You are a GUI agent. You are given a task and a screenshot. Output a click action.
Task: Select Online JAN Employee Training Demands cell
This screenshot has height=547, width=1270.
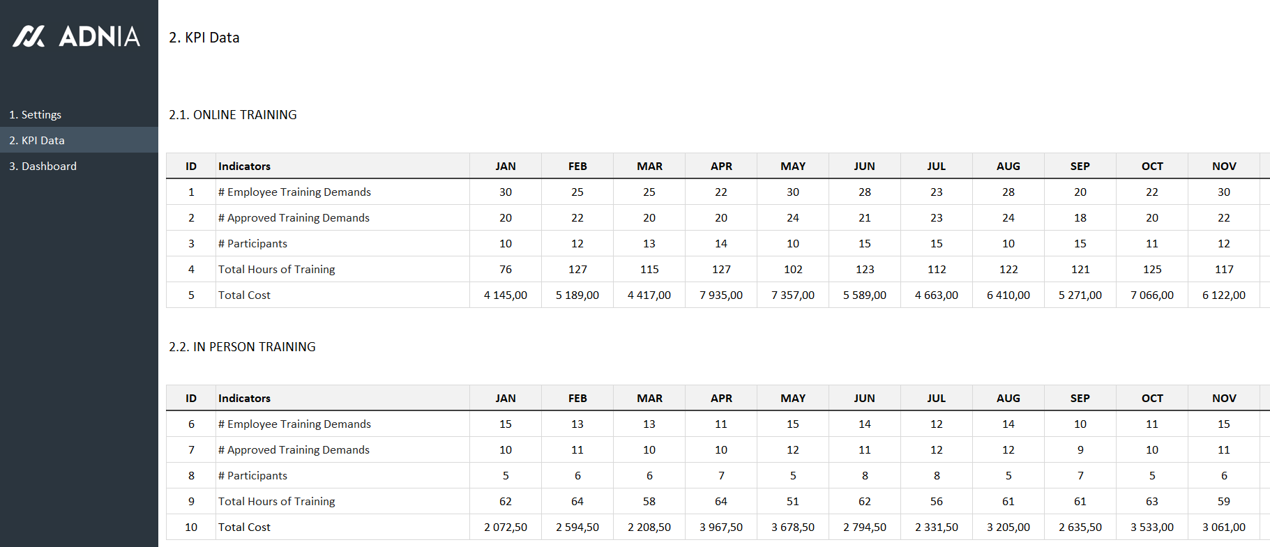tap(506, 192)
